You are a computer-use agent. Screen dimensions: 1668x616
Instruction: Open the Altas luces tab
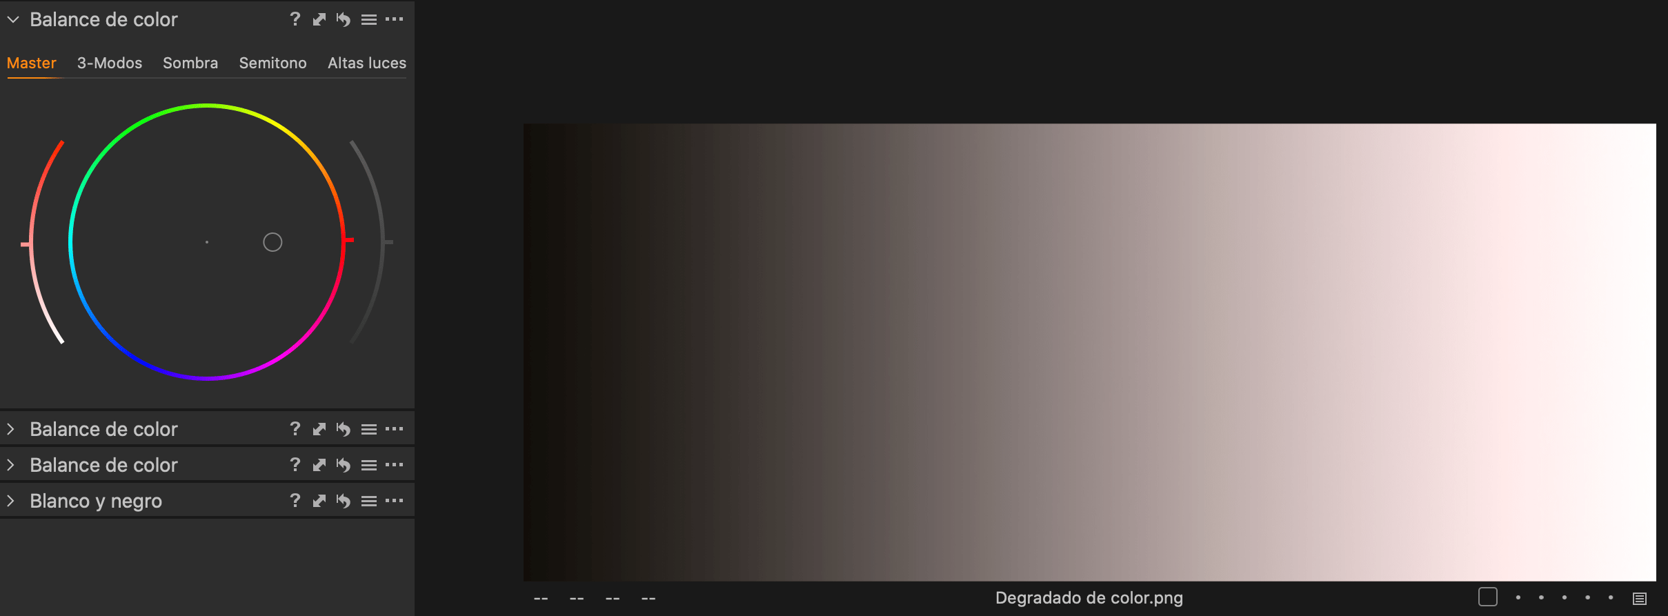pyautogui.click(x=367, y=63)
